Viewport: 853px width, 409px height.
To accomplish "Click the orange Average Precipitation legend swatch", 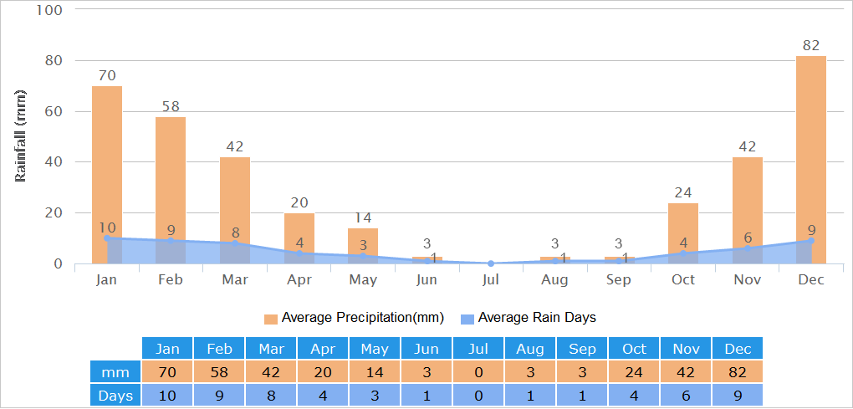I will (x=271, y=319).
